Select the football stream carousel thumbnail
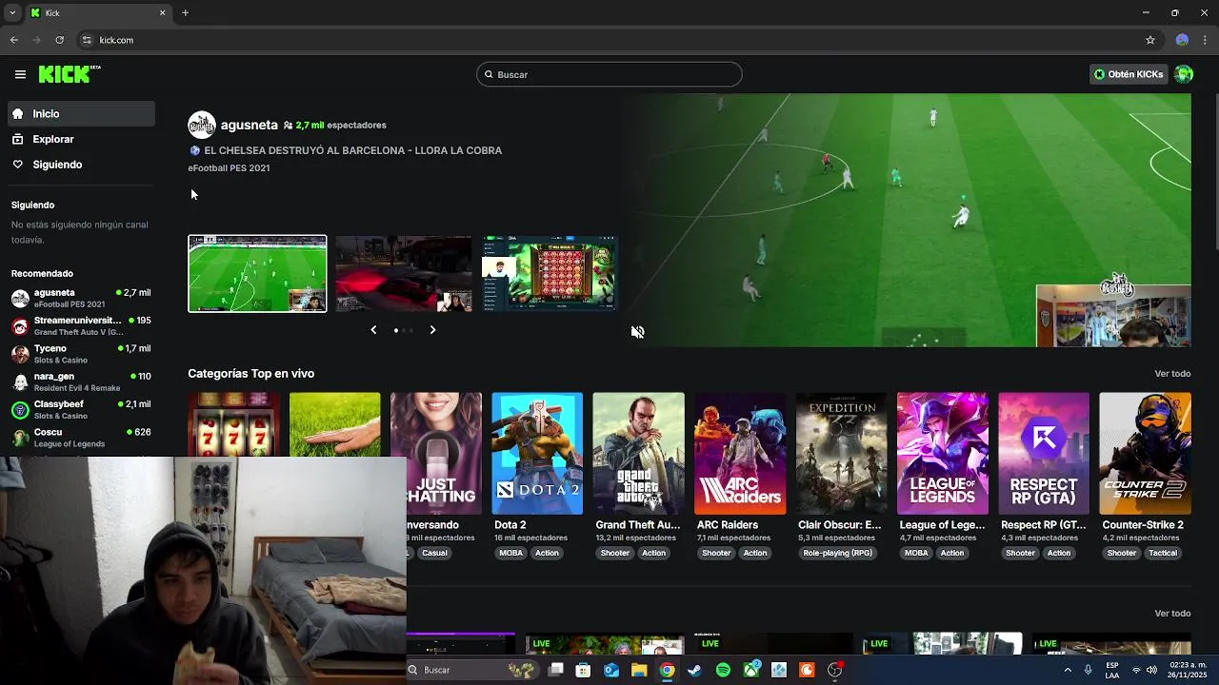 (257, 274)
